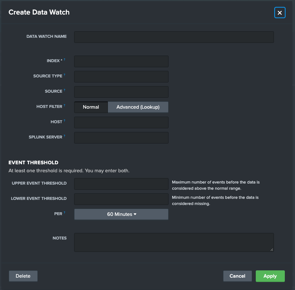The image size is (295, 290).
Task: Focus the Host input field
Action: pyautogui.click(x=121, y=122)
